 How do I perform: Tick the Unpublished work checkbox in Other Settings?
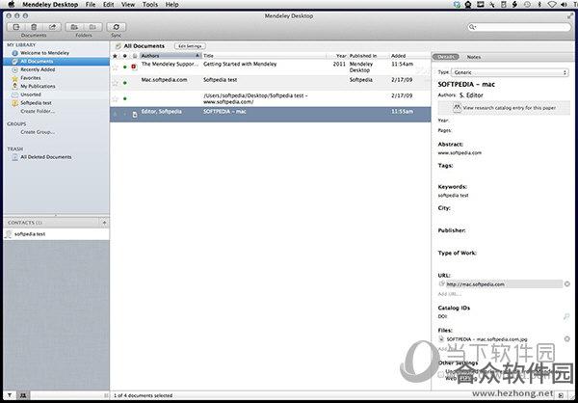(441, 374)
